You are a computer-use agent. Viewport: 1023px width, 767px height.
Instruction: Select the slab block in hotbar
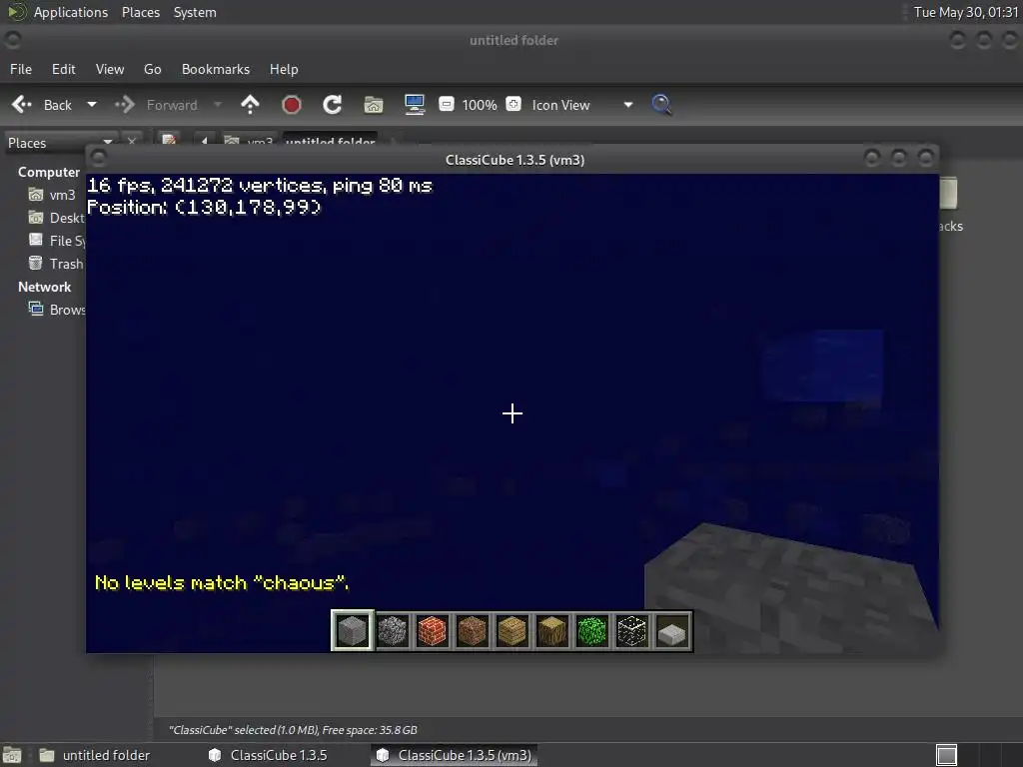[x=672, y=631]
